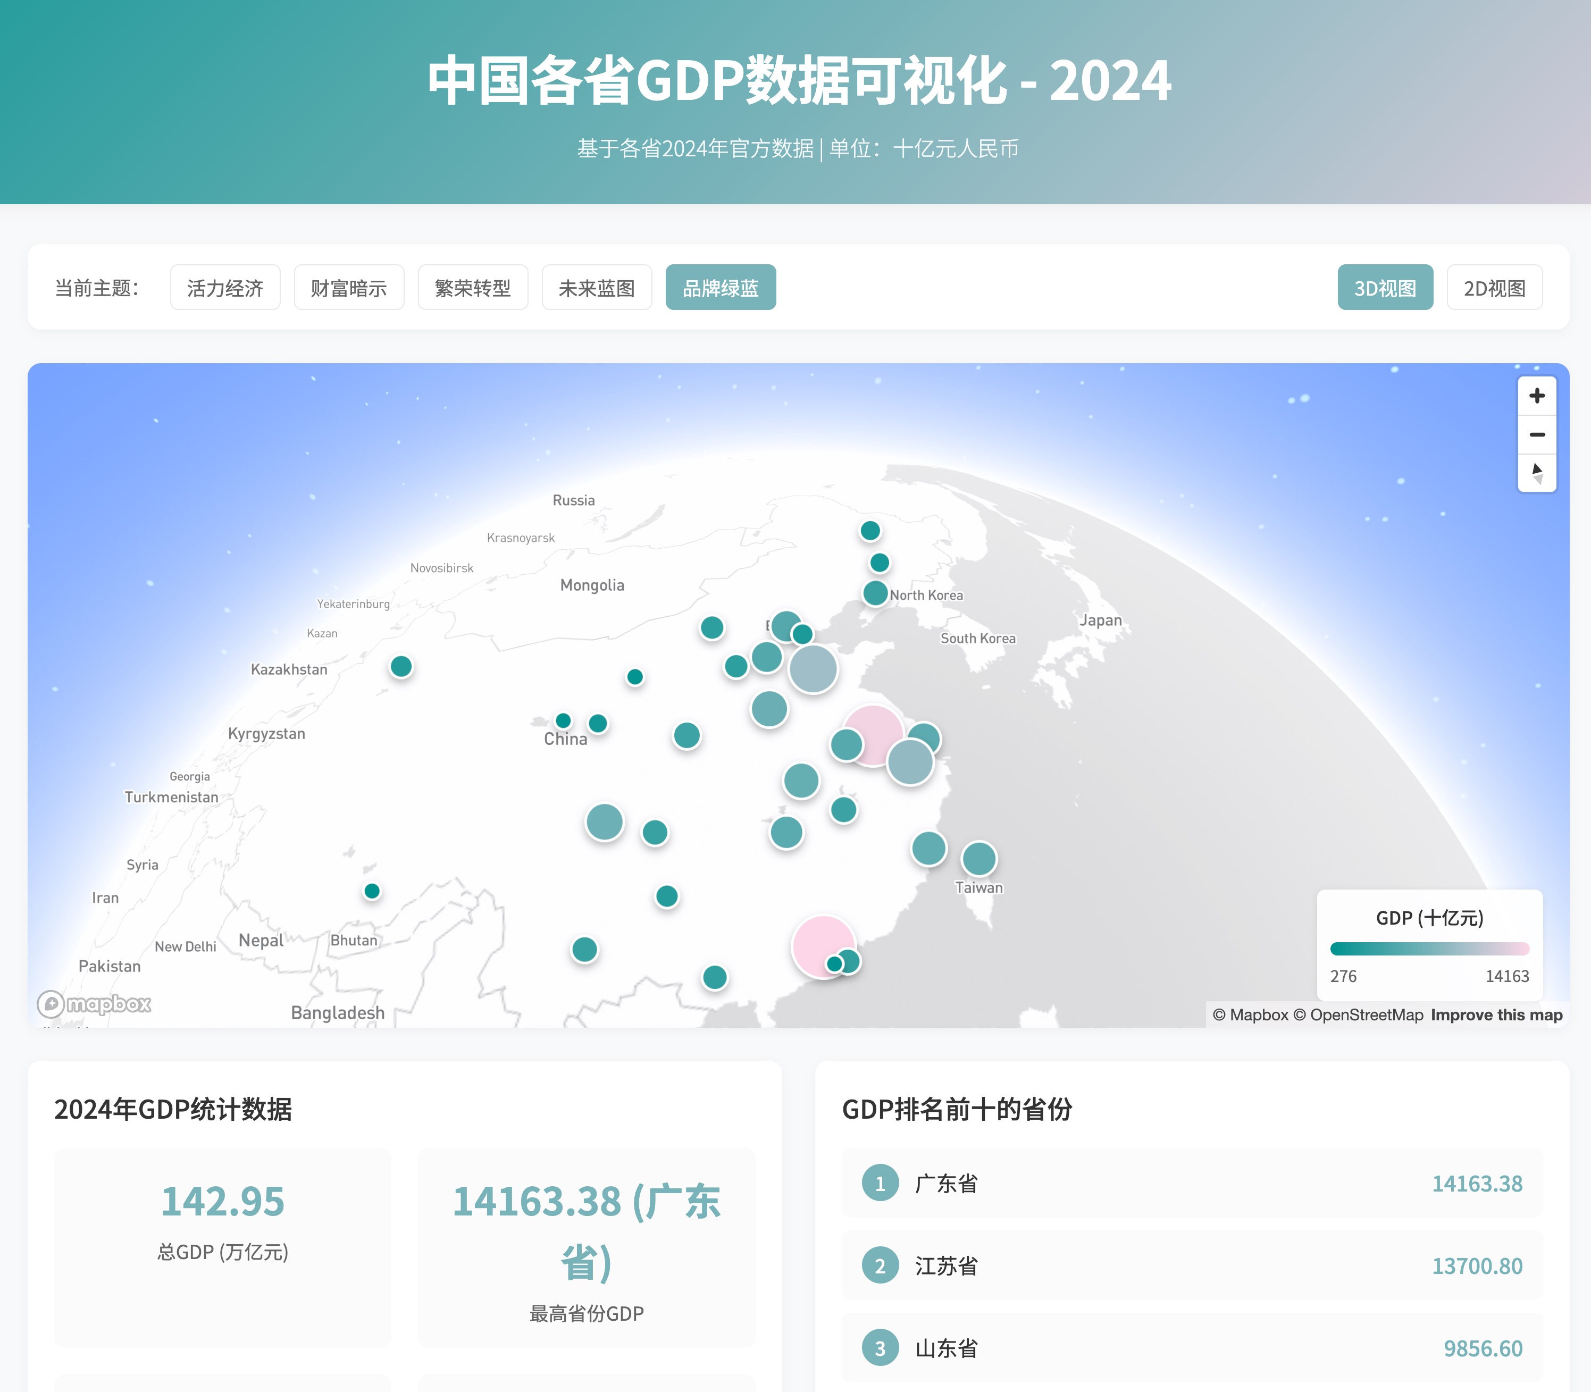1591x1392 pixels.
Task: Select the 繁荣转型 theme
Action: click(473, 288)
